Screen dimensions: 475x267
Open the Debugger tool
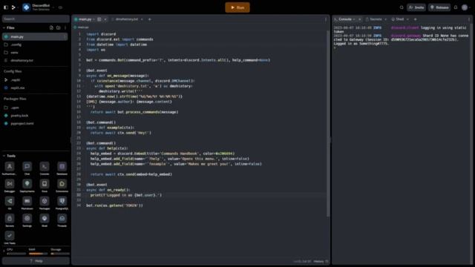click(x=10, y=185)
